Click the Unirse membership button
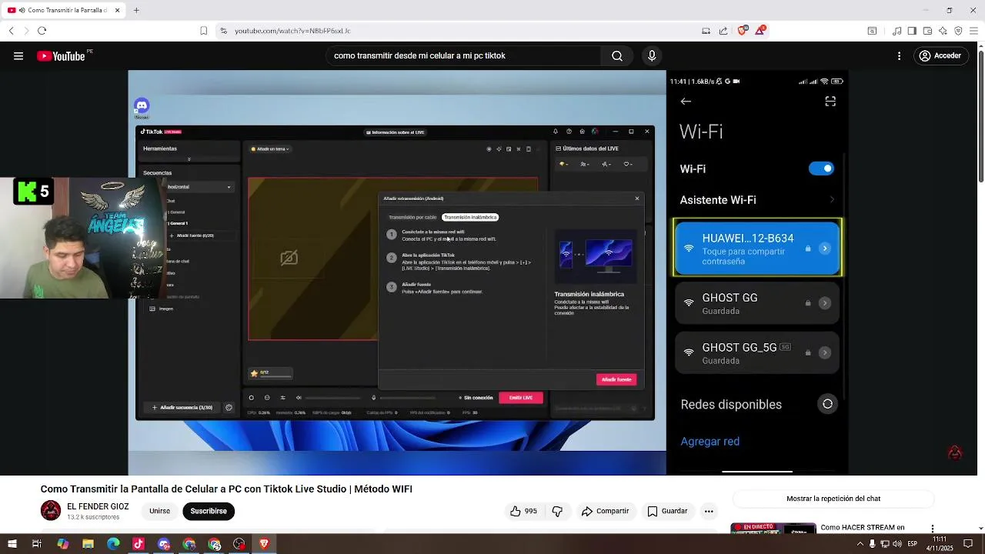The image size is (985, 554). click(x=159, y=511)
